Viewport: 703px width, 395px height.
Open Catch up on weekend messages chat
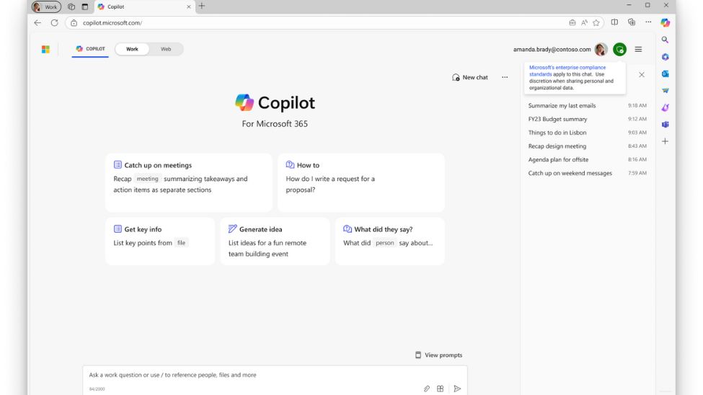point(588,172)
